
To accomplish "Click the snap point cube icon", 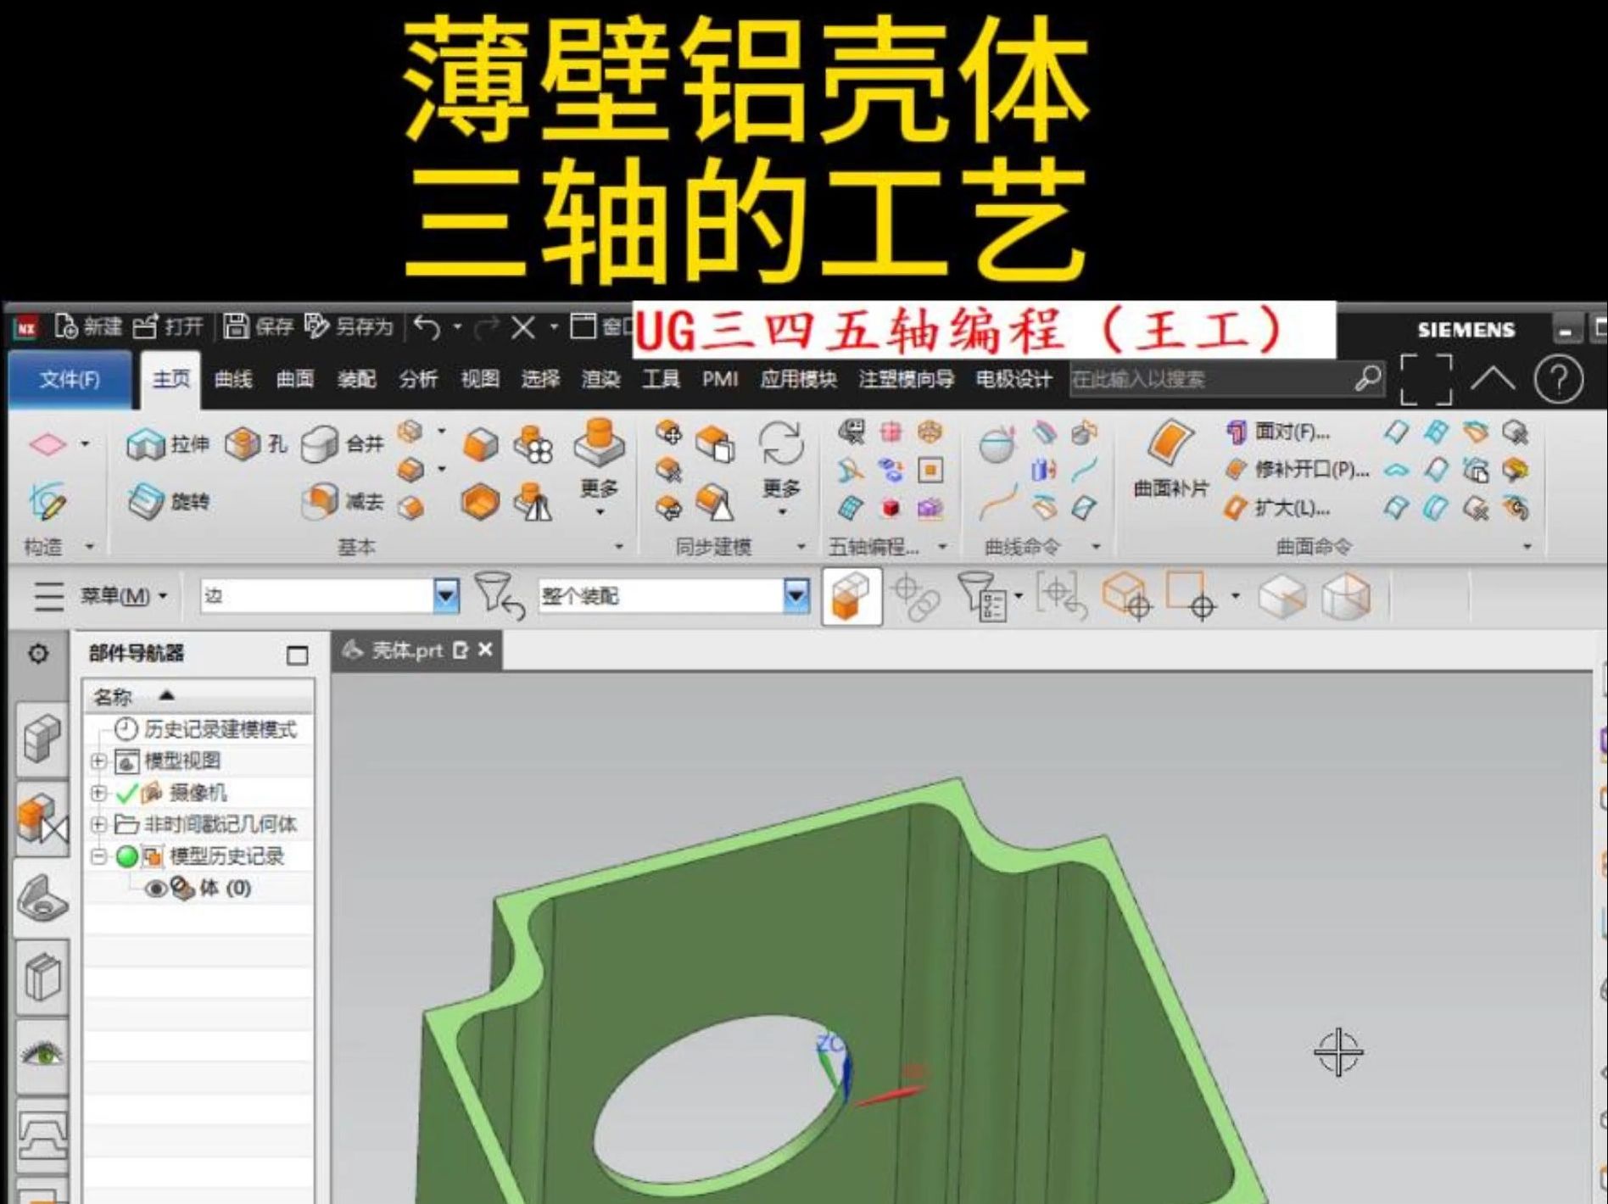I will 1126,595.
